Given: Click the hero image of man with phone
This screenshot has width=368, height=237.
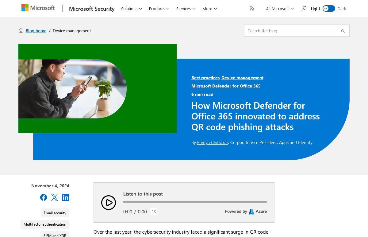Looking at the screenshot, I should 72,89.
